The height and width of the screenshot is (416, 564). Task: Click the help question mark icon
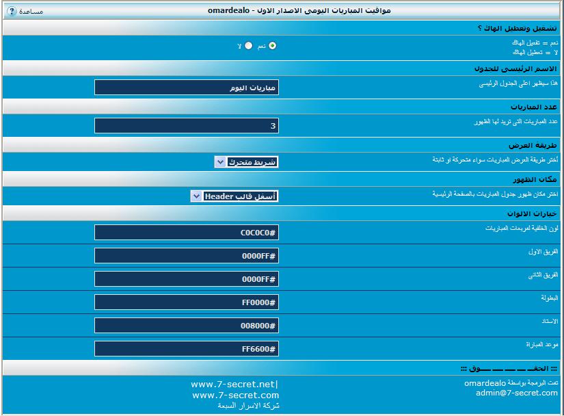point(11,11)
